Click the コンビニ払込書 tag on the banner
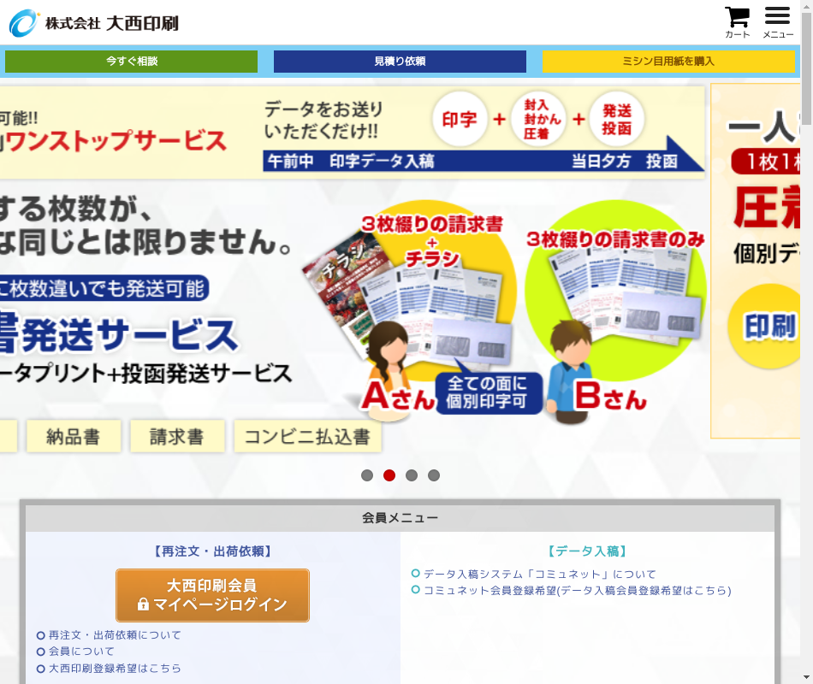Screen dimensions: 813x684 pos(307,437)
